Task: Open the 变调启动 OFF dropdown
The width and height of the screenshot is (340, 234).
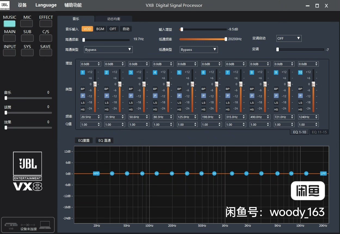Action: (289, 38)
